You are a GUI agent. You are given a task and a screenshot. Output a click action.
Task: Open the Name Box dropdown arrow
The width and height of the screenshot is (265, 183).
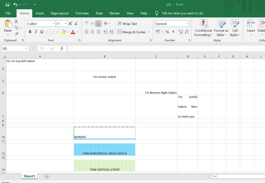point(26,48)
